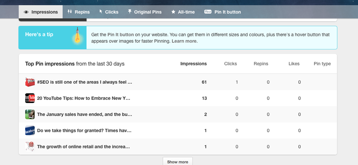This screenshot has height=165, width=358.
Task: Go to the Original Pins tab
Action: (x=144, y=12)
